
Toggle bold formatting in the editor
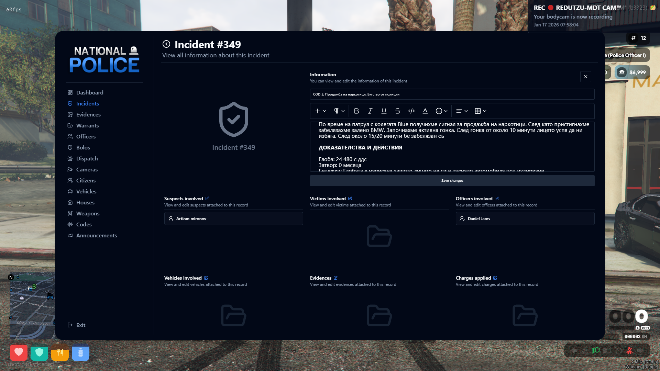click(x=356, y=111)
